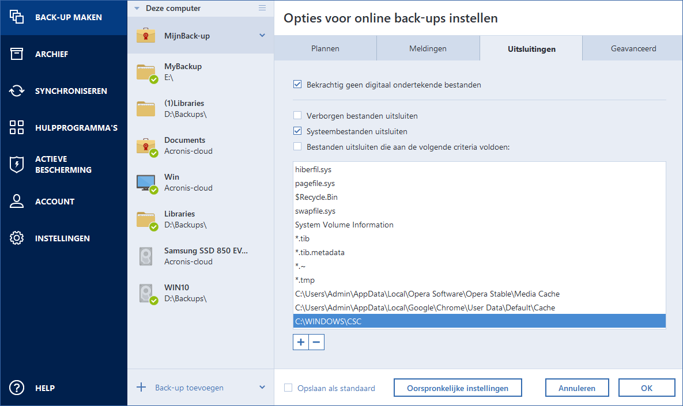This screenshot has width=683, height=406.
Task: Tick Opslaan als standaard checkbox
Action: [x=288, y=388]
